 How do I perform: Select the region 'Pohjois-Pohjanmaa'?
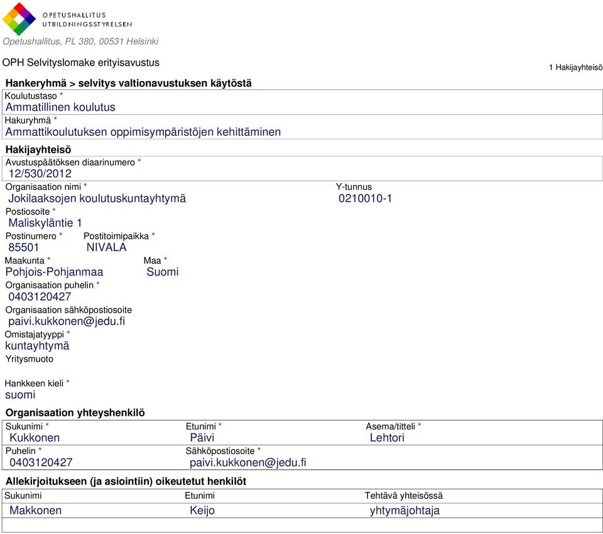click(54, 272)
